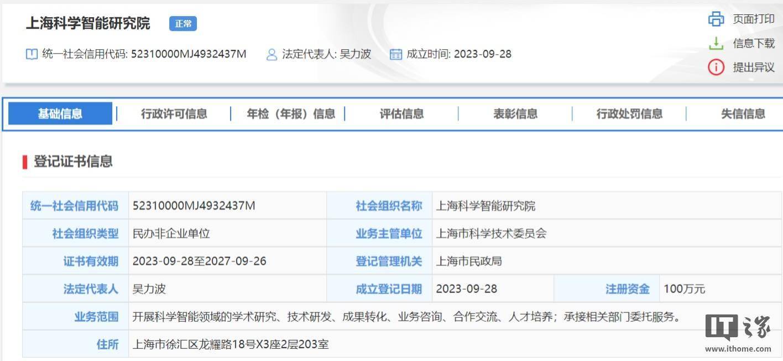Click the 上海科学智能研究院 page title
Image resolution: width=783 pixels, height=361 pixels.
click(88, 23)
